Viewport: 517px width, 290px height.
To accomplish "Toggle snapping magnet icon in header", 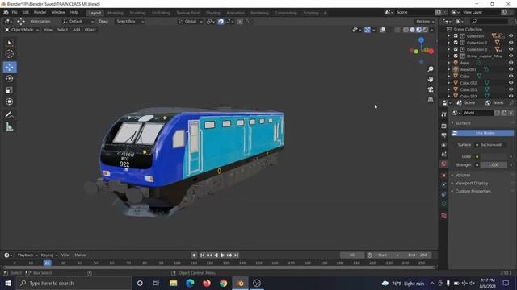I will tap(221, 22).
